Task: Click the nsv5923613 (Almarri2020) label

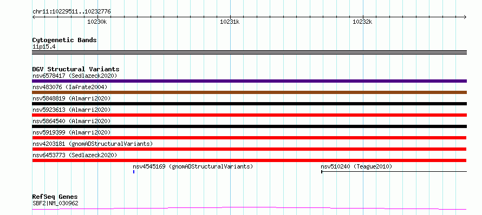Action: (71, 110)
